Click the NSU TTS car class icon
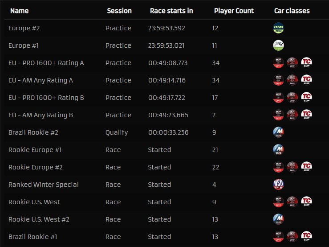The width and height of the screenshot is (329, 247). click(x=278, y=185)
